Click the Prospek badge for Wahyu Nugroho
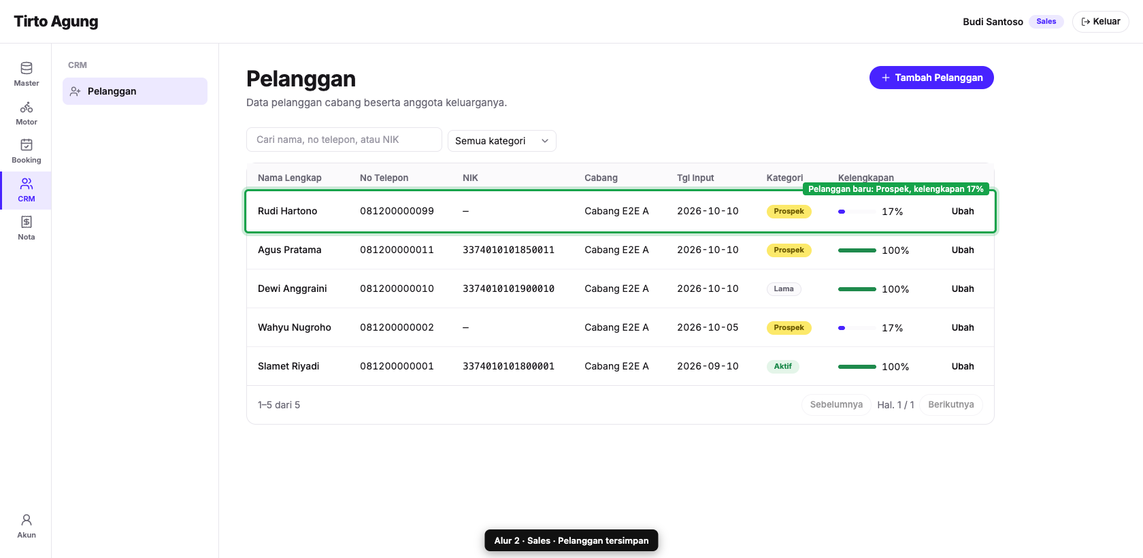This screenshot has height=558, width=1143. (x=789, y=327)
